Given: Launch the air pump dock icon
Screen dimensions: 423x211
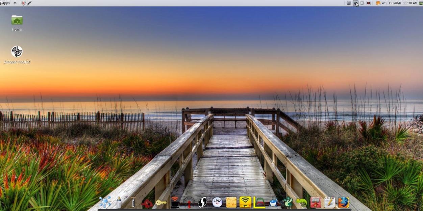Looking at the screenshot, I should click(133, 202).
